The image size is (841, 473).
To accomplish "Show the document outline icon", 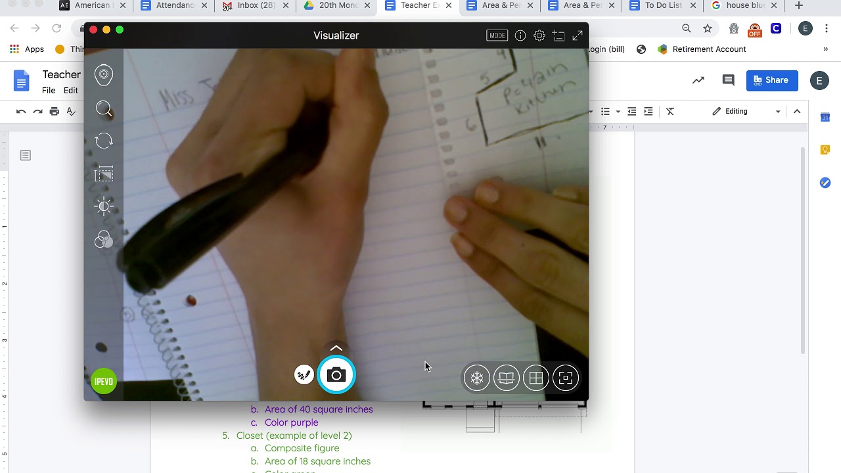I will click(x=26, y=156).
